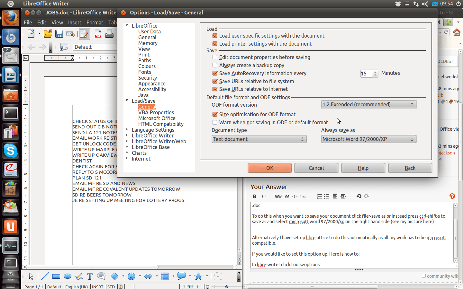The height and width of the screenshot is (289, 463).
Task: Click the email document envelope icon
Action: click(x=70, y=34)
